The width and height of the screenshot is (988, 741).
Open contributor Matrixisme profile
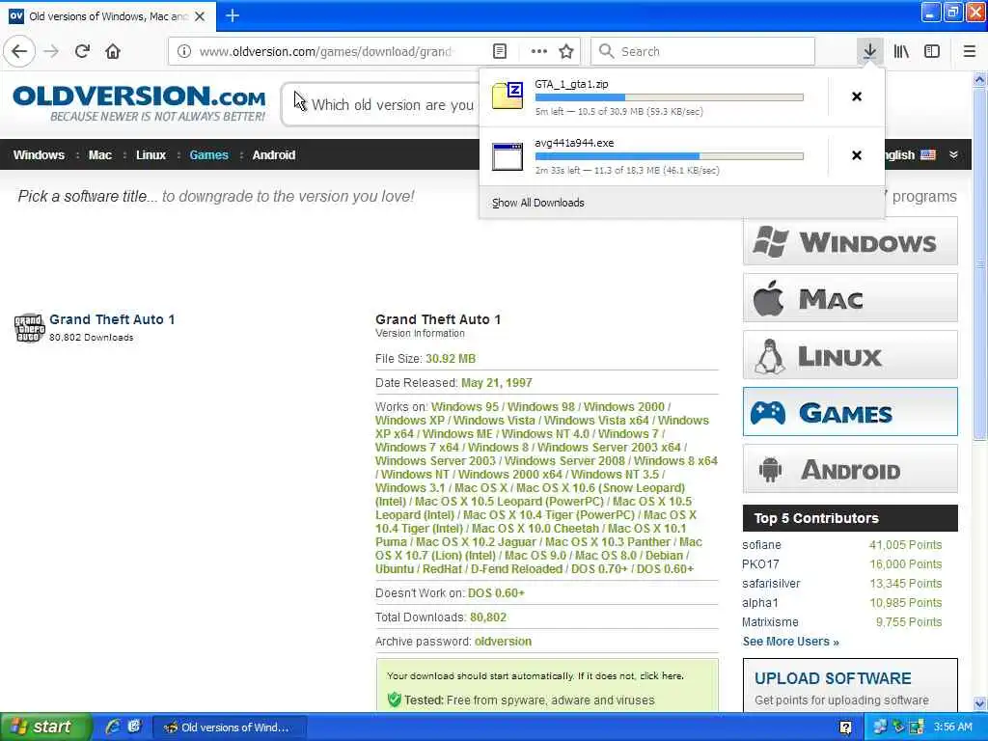(770, 622)
